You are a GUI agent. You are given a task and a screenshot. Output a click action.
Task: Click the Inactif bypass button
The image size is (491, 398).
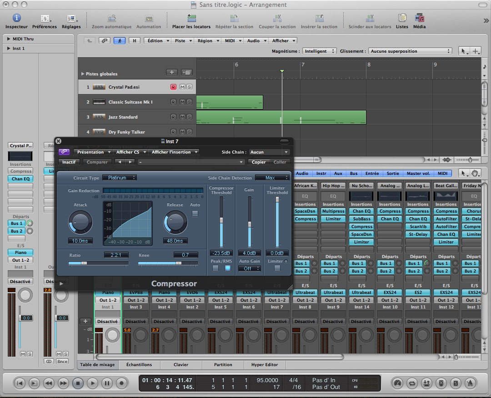coord(69,162)
